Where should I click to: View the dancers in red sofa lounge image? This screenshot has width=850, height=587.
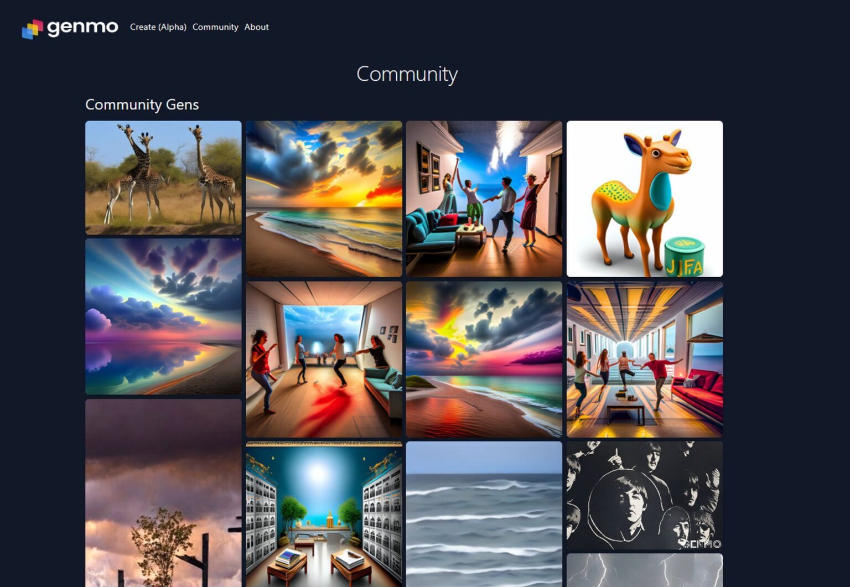pos(644,359)
